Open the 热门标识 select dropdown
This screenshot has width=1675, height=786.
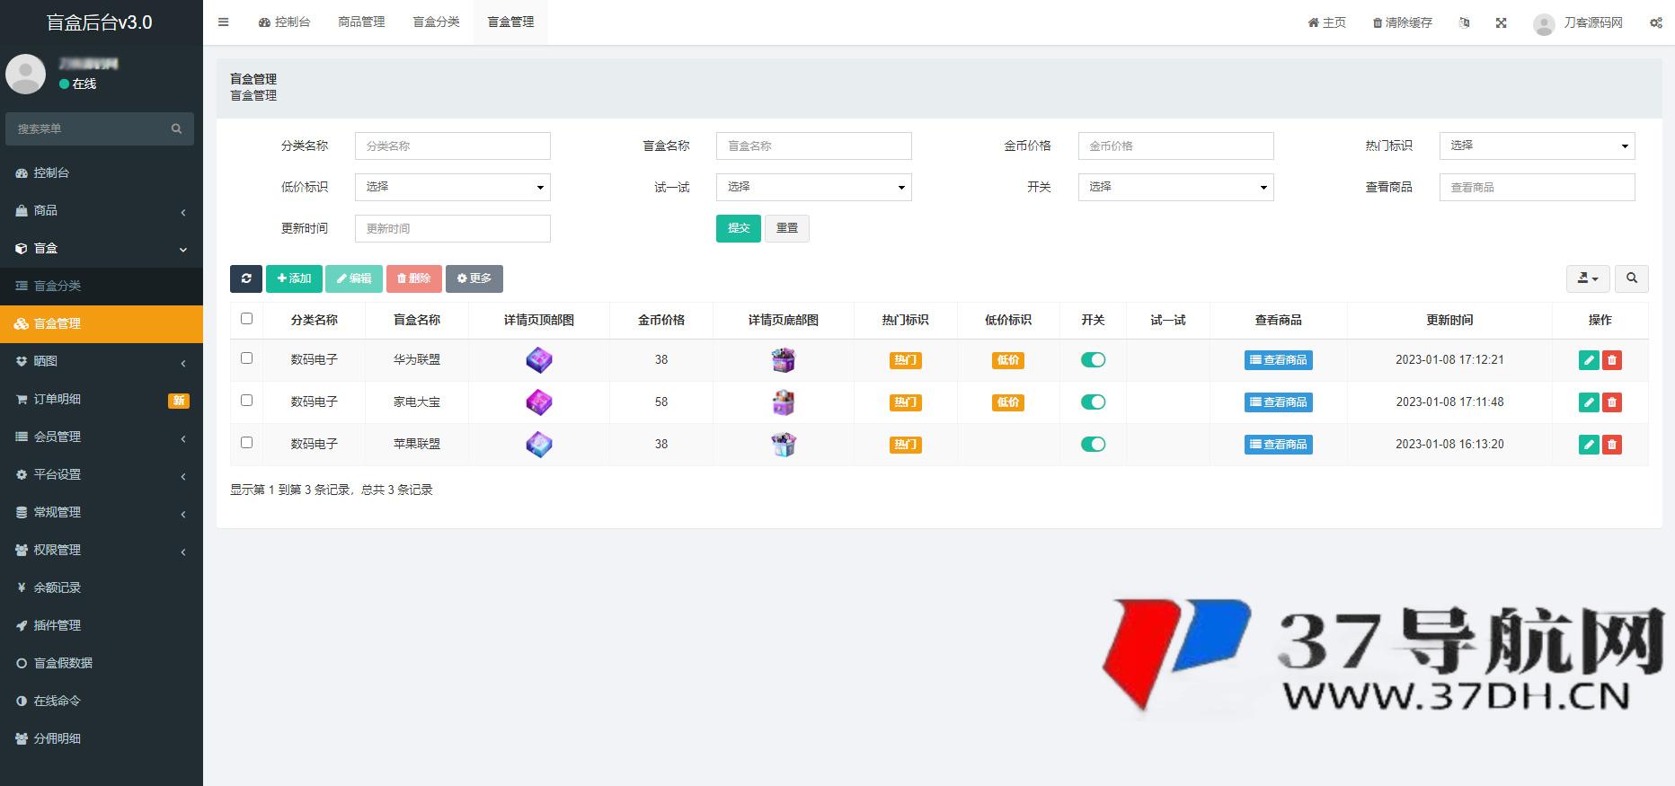tap(1537, 146)
